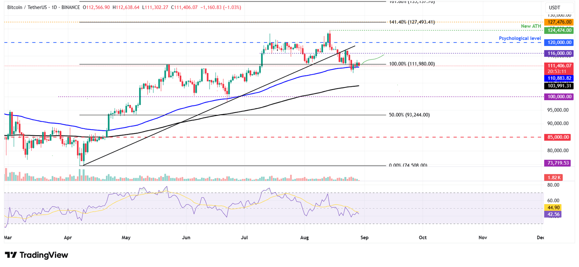This screenshot has width=579, height=267.
Task: Select the BINANCE exchange label
Action: coord(70,7)
